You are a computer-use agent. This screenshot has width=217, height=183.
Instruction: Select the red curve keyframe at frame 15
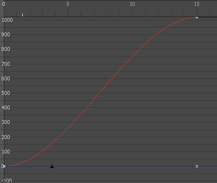click(197, 17)
